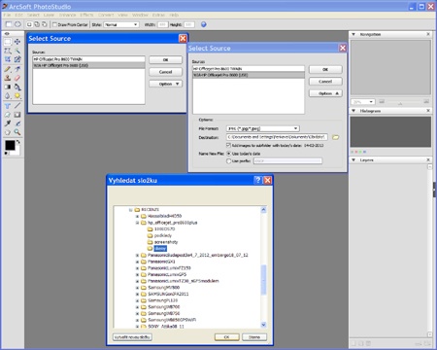This screenshot has width=437, height=350.
Task: Collapse the hp_officejet_pro8600plus folder
Action: point(137,223)
